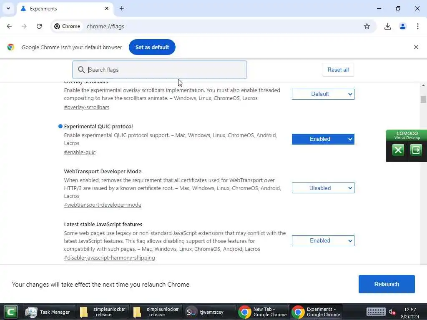This screenshot has height=320, width=427.
Task: Click Experiments - Google Chrome taskbar item
Action: click(x=316, y=312)
